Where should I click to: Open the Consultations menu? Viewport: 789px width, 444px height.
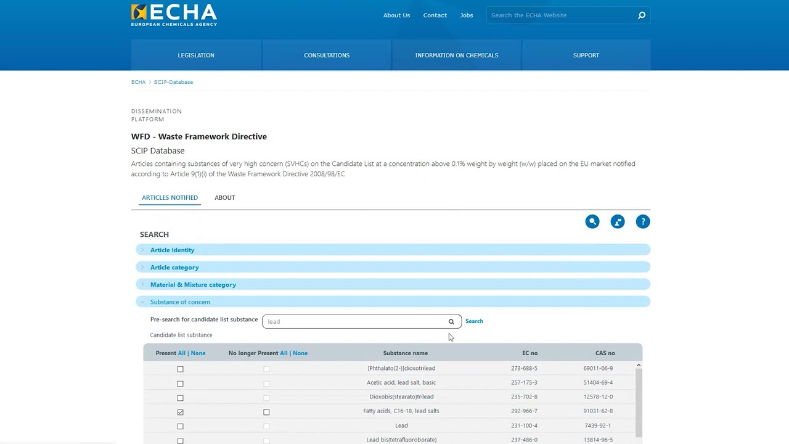tap(327, 55)
